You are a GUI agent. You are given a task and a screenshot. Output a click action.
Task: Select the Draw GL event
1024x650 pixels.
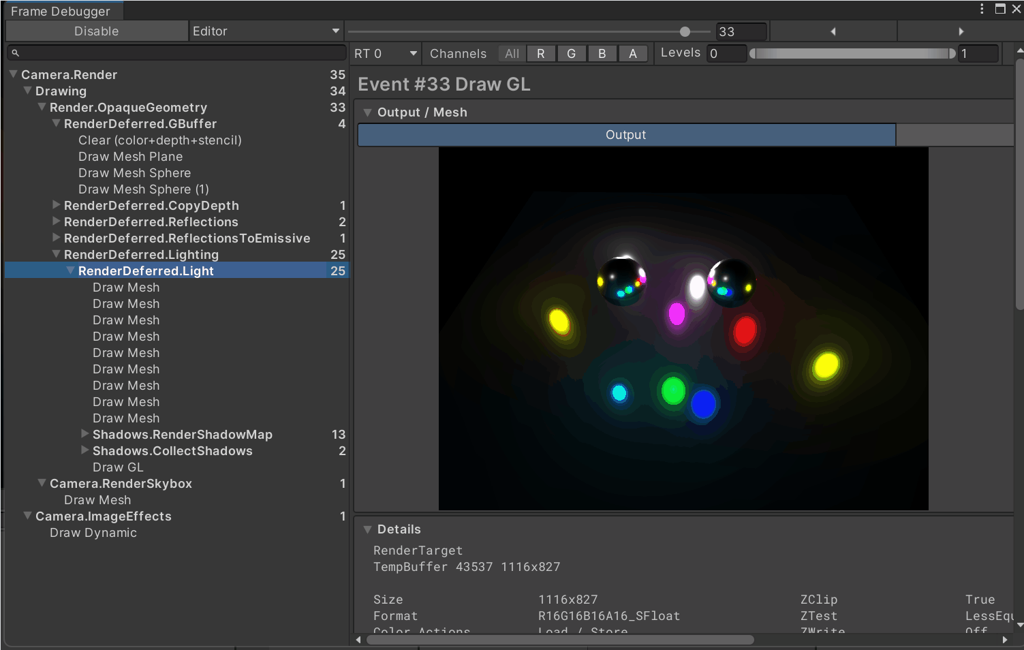[118, 467]
